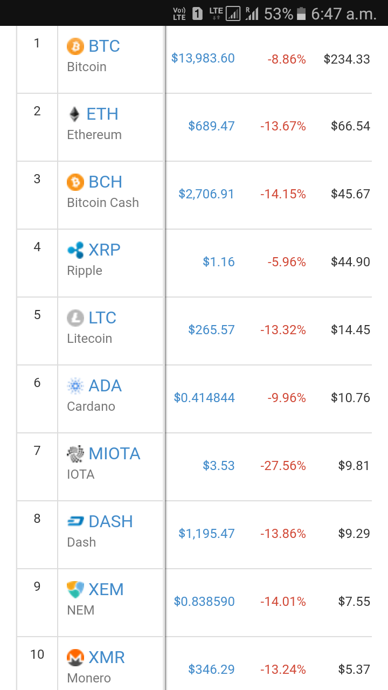Tap the Bitcoin Cash coin icon
This screenshot has width=388, height=690.
coord(75,182)
